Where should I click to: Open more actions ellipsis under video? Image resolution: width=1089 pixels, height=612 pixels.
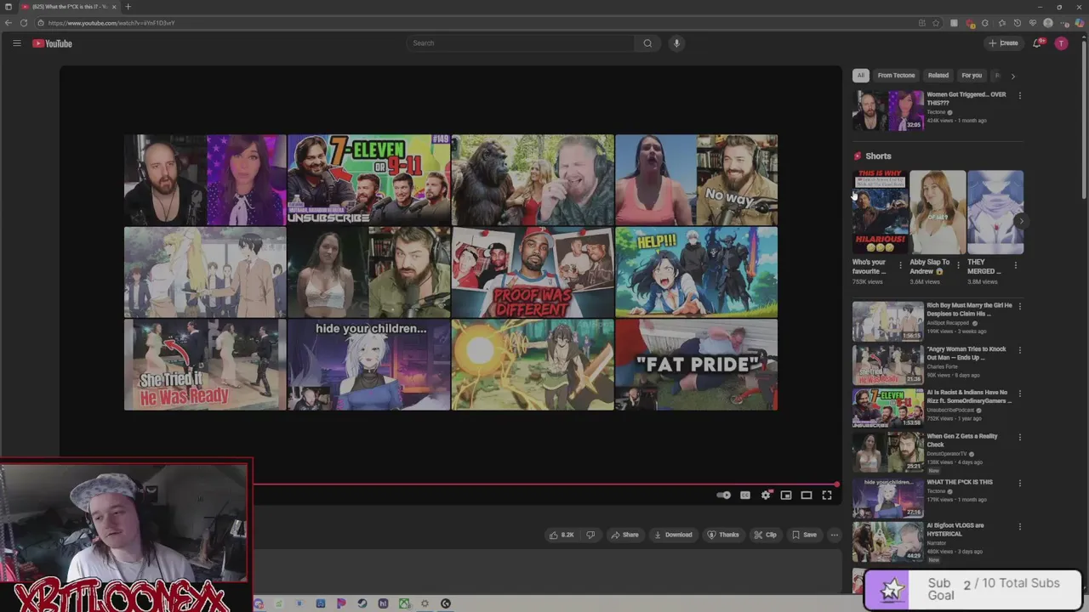(835, 535)
